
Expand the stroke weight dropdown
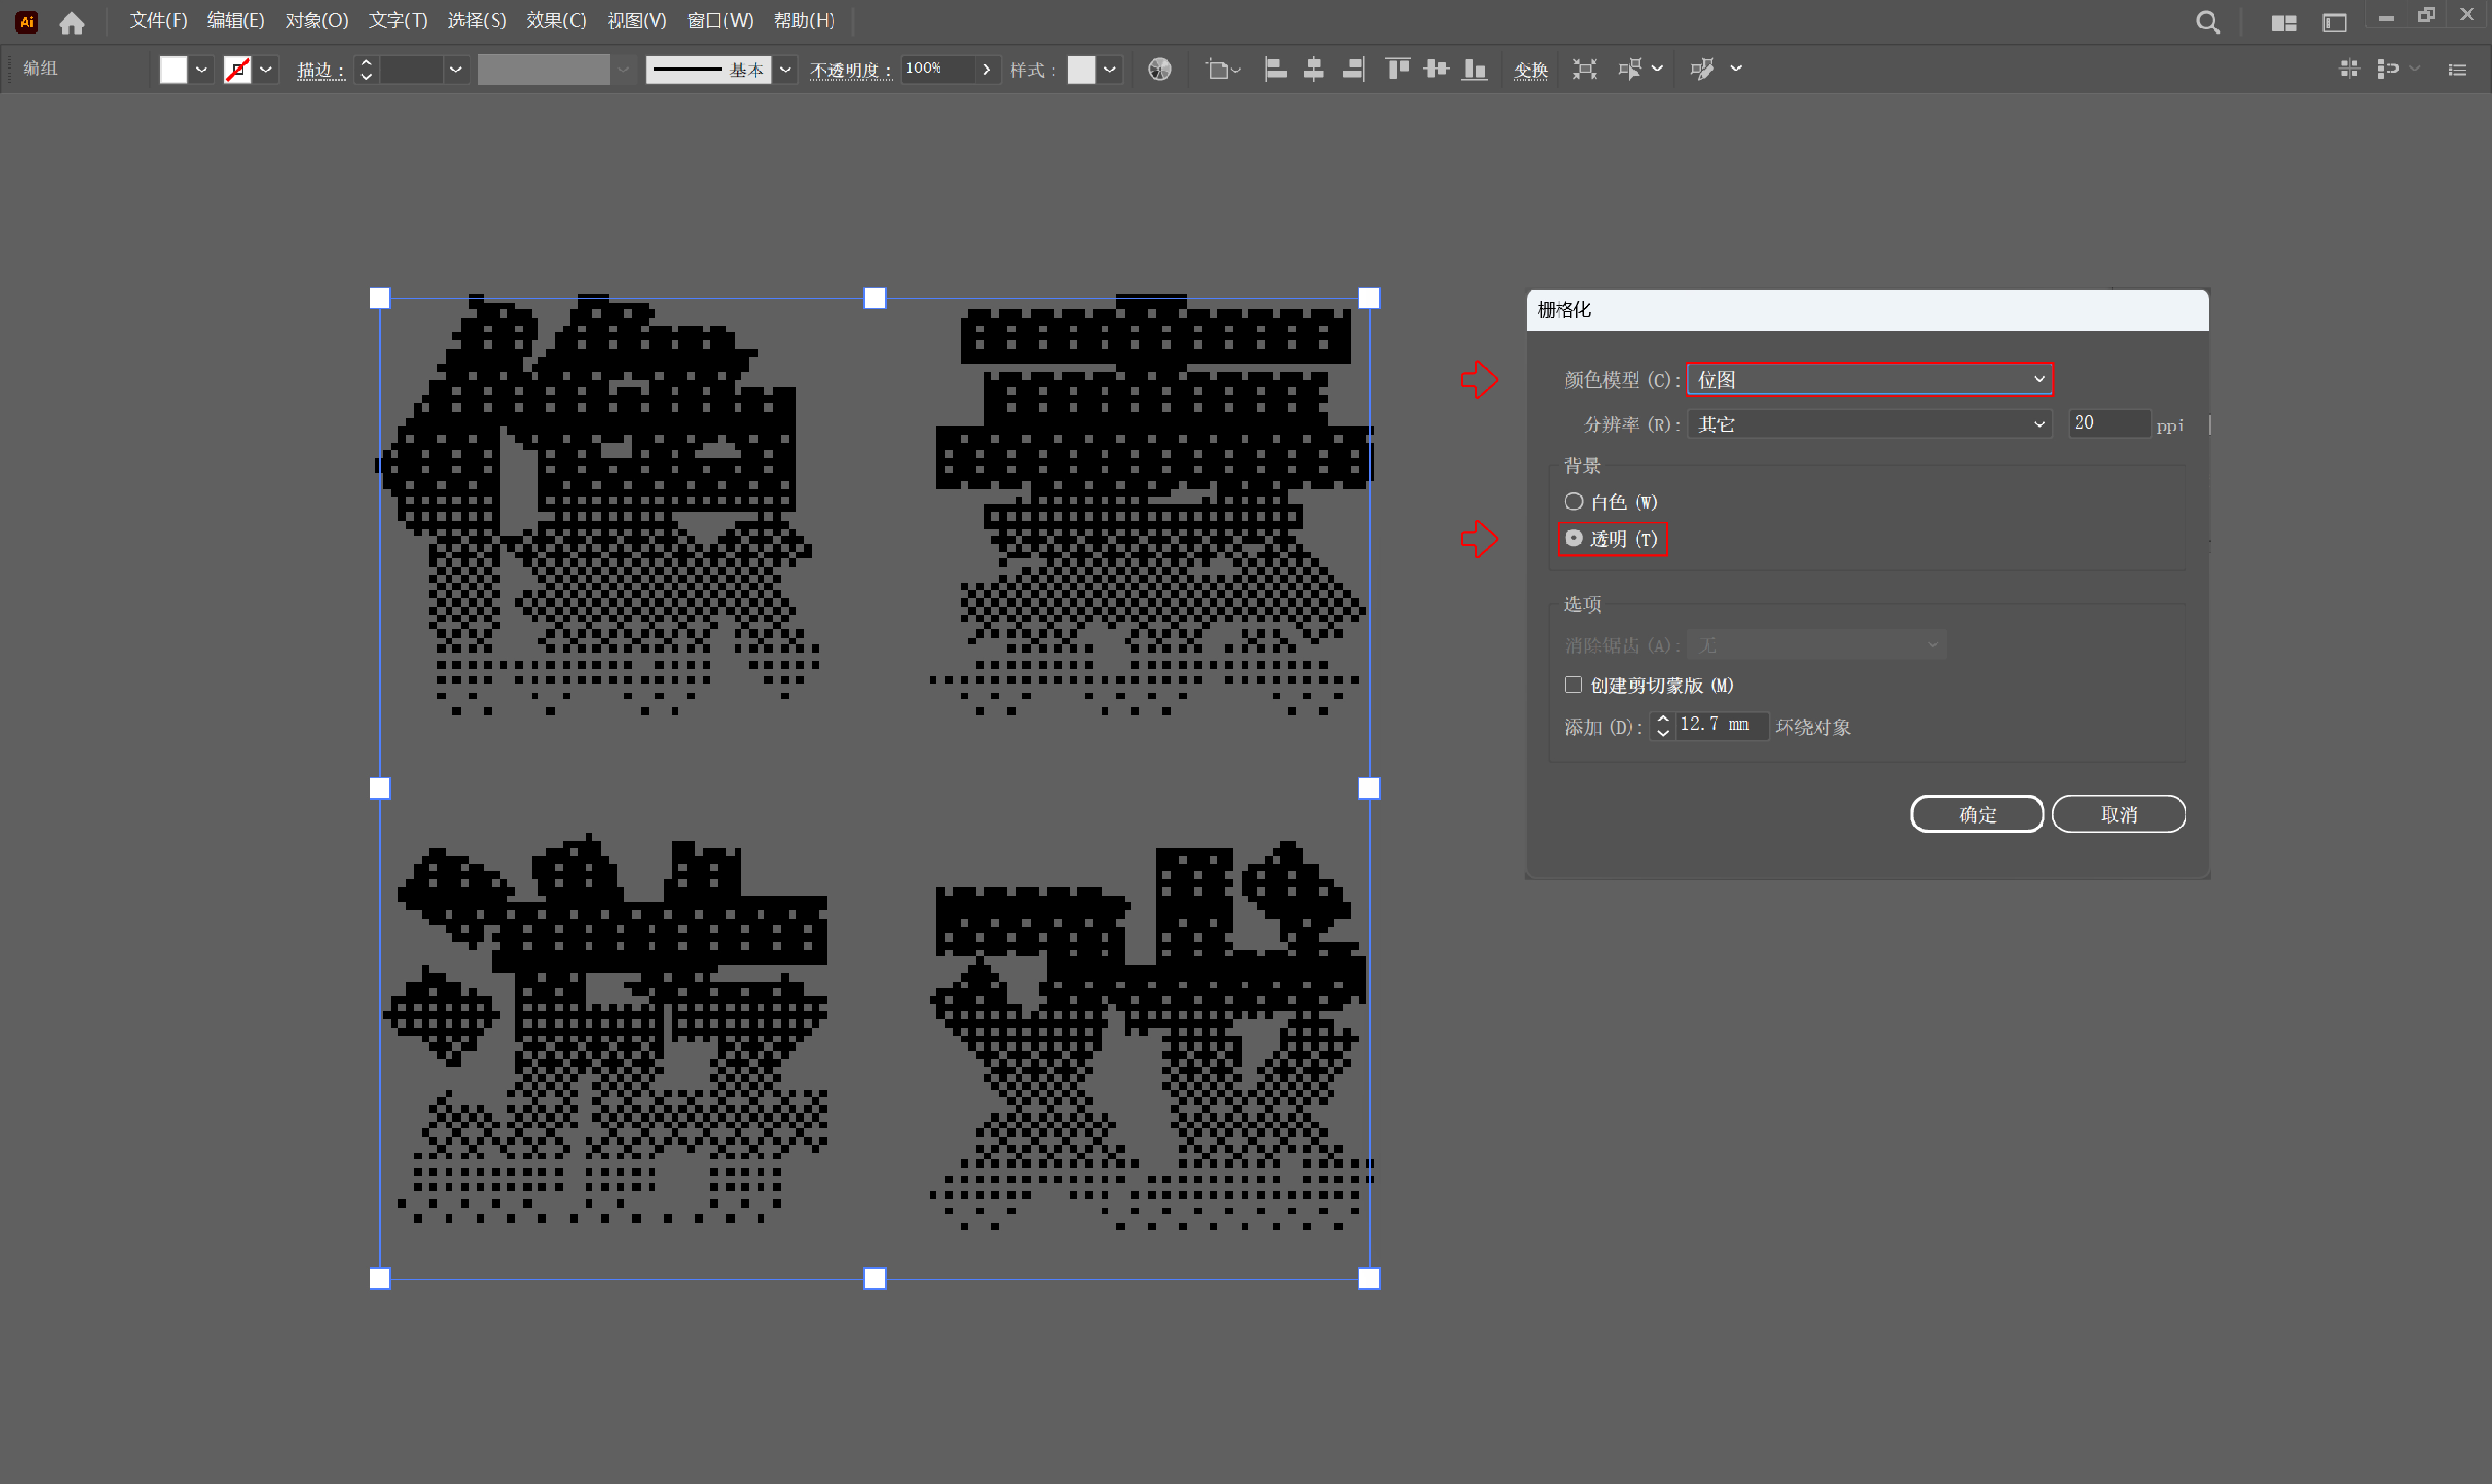click(x=455, y=69)
